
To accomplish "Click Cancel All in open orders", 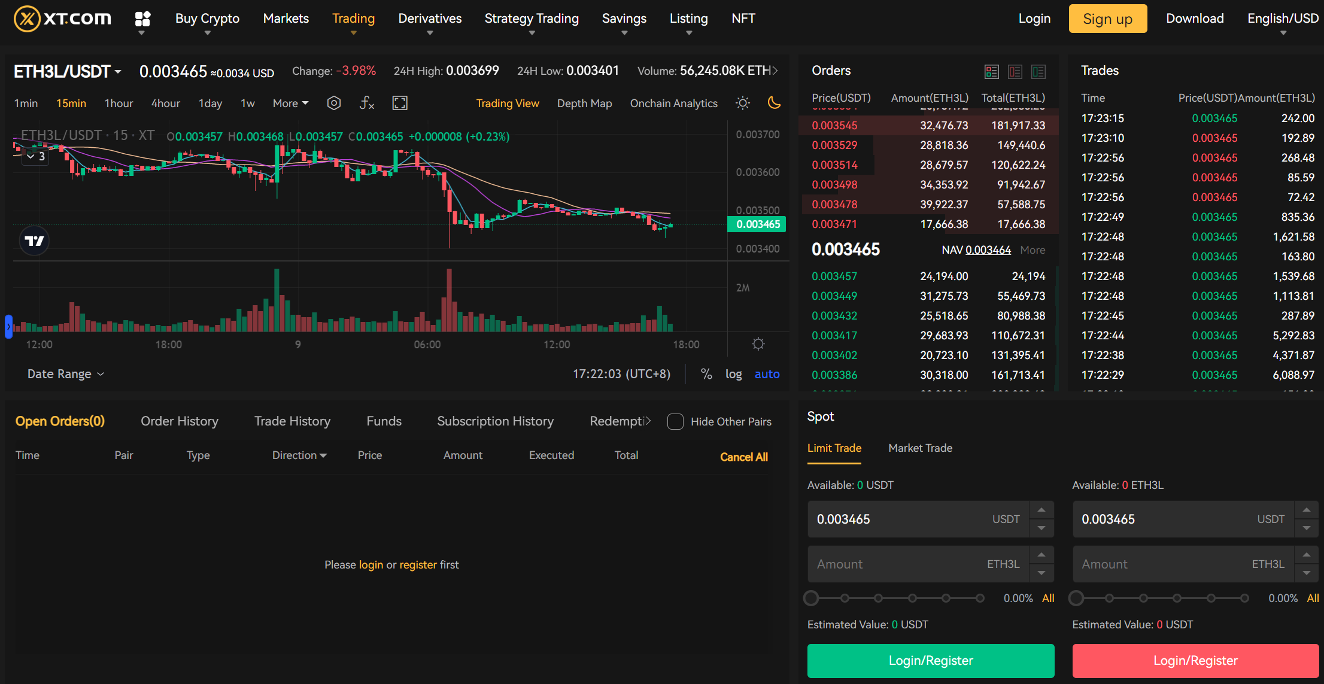I will click(743, 456).
